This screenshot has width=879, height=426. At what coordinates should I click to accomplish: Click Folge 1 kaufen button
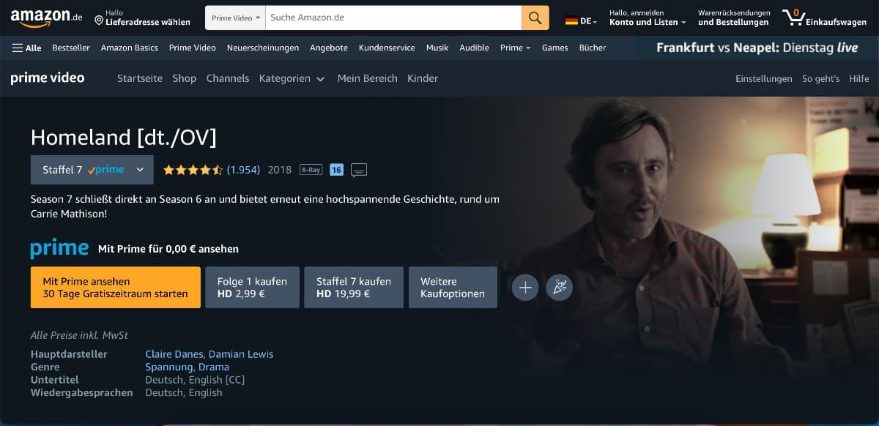click(253, 287)
